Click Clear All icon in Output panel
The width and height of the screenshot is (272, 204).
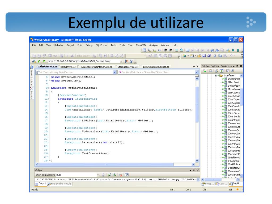120,175
